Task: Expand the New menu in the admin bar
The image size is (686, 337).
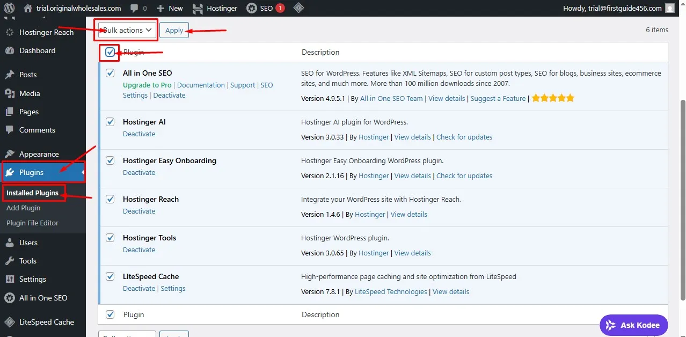Action: pos(169,8)
